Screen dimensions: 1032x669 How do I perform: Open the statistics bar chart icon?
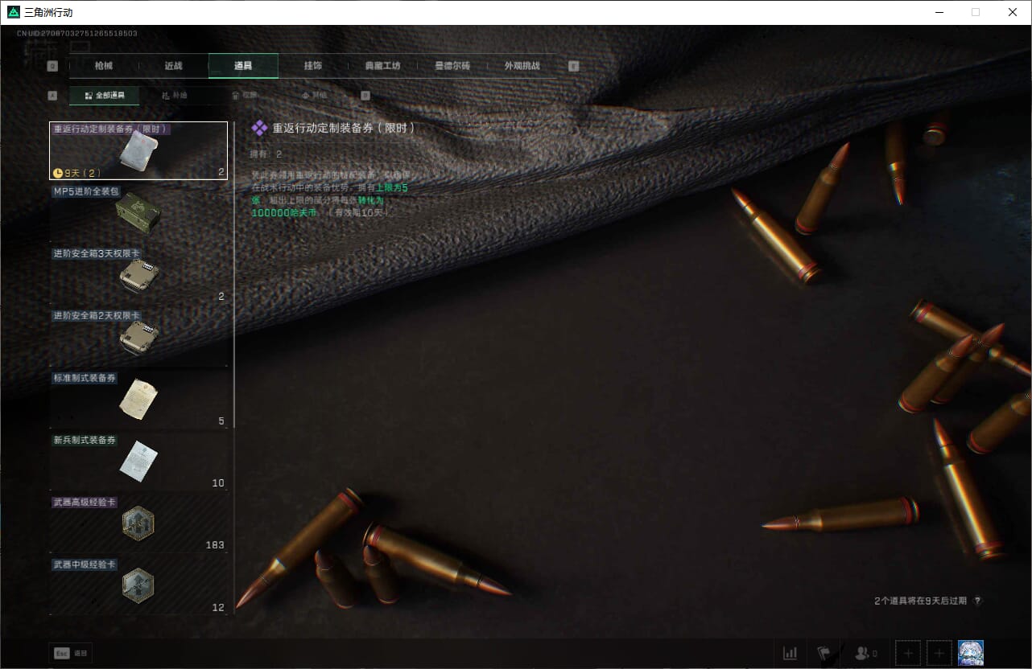[x=791, y=653]
